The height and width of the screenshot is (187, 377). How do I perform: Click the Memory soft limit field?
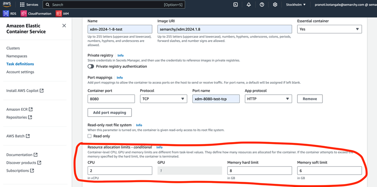coord(329,171)
